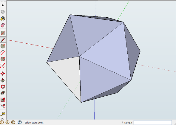176x125 pixels.
Task: Open the Instructor help question-mark icon
Action: tap(20, 122)
